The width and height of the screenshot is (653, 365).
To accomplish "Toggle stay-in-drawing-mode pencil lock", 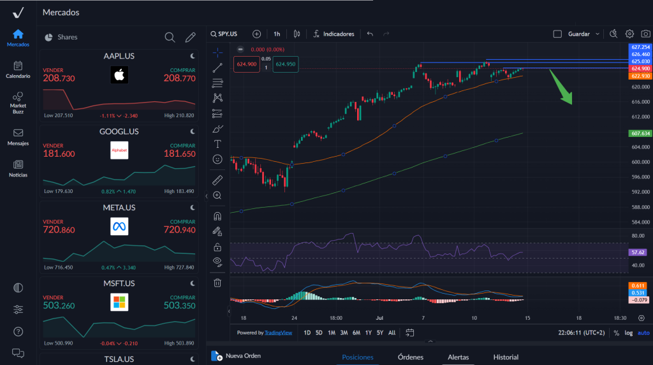I will tap(217, 232).
